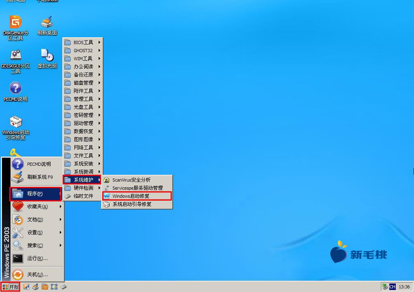Expand the arrow beside 搜索(C)
This screenshot has height=292, width=414.
(x=61, y=245)
